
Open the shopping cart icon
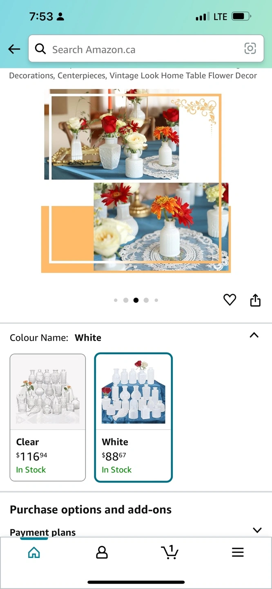click(169, 552)
